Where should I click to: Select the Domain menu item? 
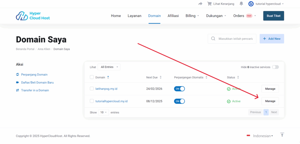154,16
